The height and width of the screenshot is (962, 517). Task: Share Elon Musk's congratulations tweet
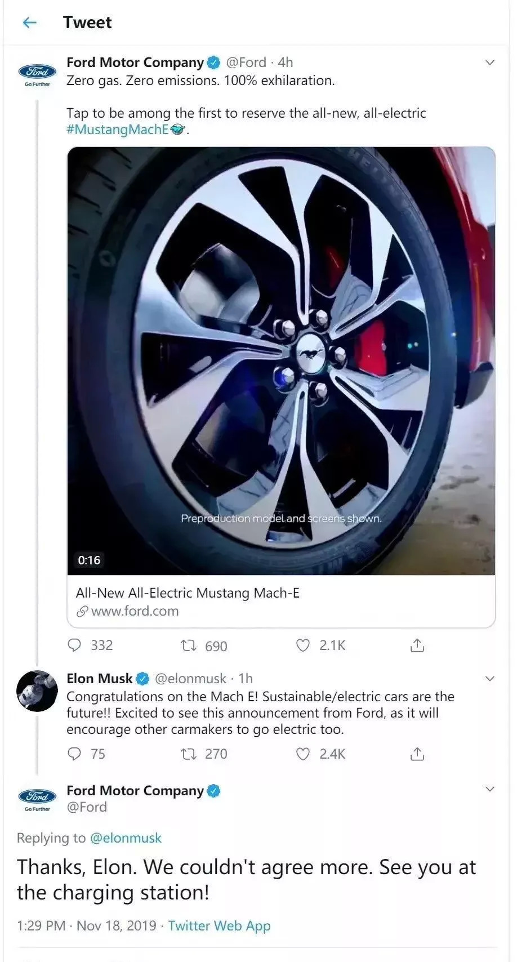pos(417,754)
